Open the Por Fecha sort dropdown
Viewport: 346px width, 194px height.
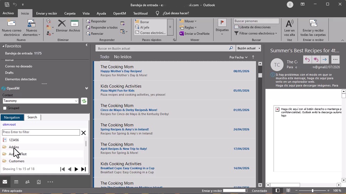(238, 57)
